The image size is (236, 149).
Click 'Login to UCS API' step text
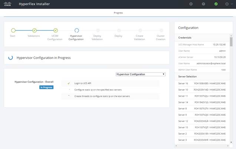coord(83,83)
